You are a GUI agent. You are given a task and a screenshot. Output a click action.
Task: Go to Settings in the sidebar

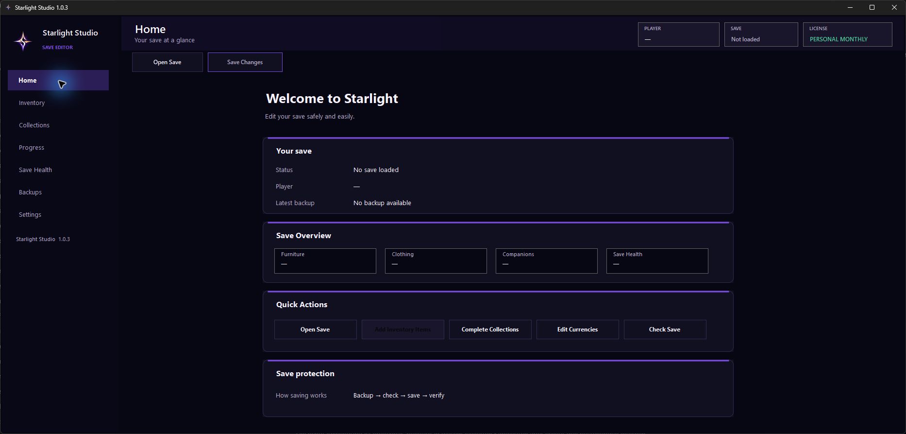[x=58, y=214]
